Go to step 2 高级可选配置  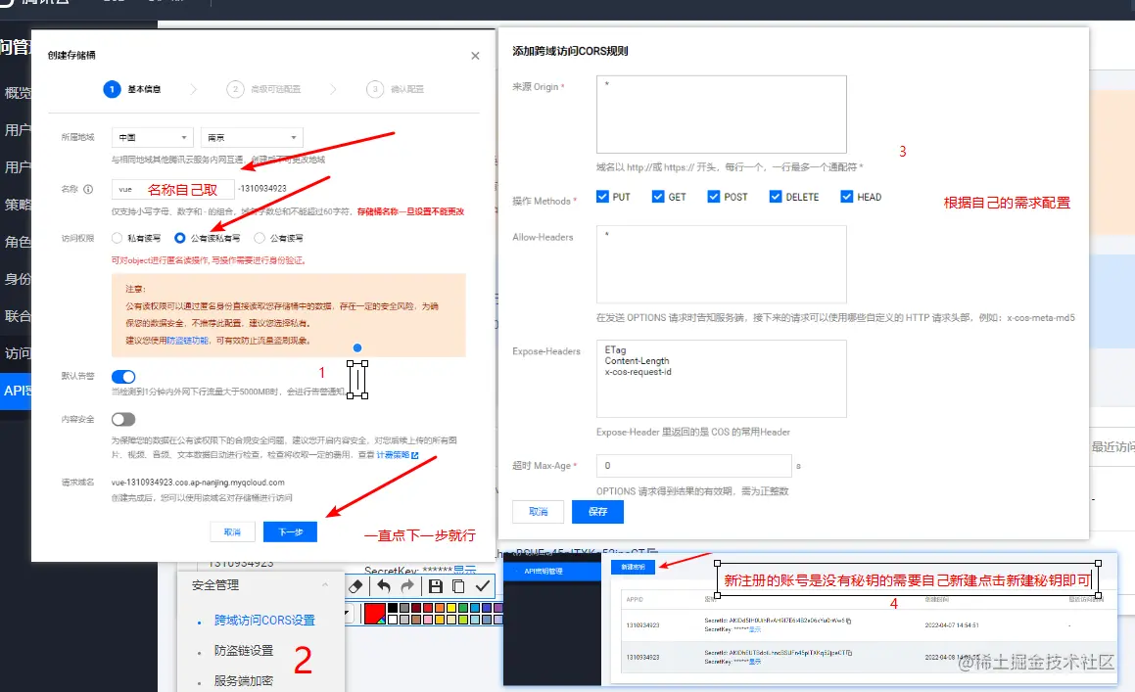point(263,89)
